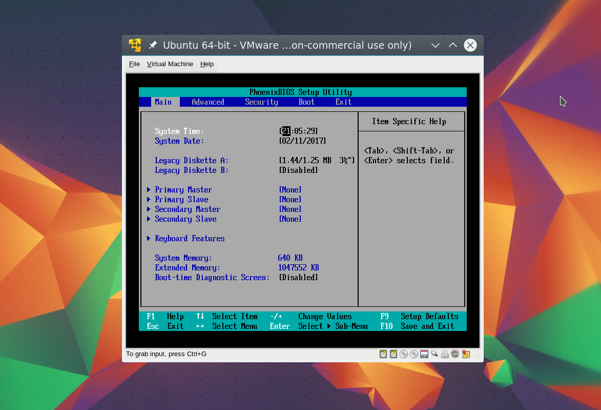Expand the Secondary Slave submenu
The image size is (601, 410).
click(x=185, y=219)
